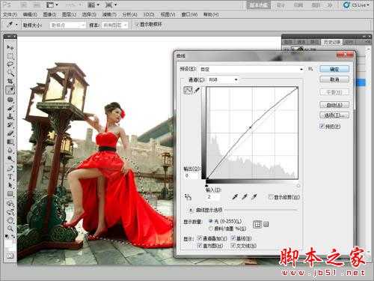Pick the white point eyedropper in Curves
Screen dimensions: 374x281
(254, 197)
